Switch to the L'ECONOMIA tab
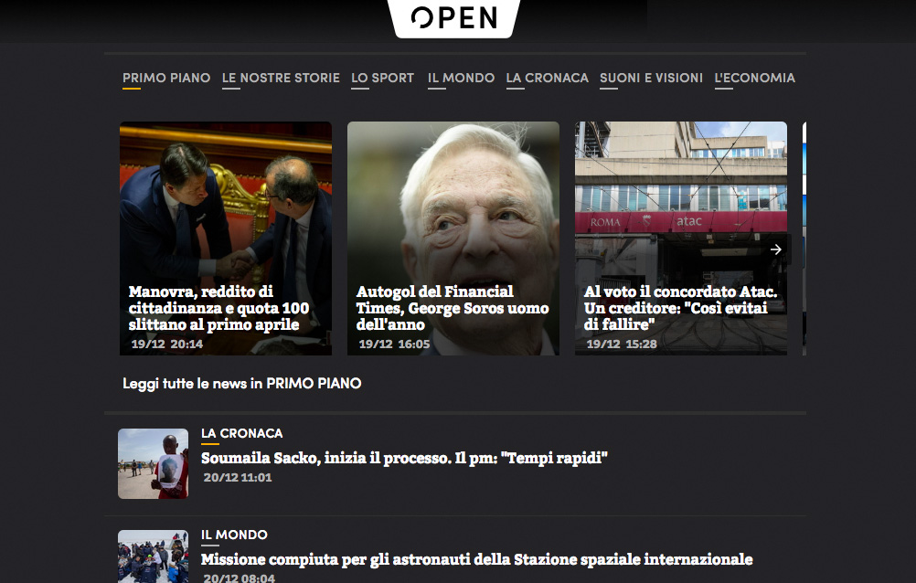 point(755,78)
